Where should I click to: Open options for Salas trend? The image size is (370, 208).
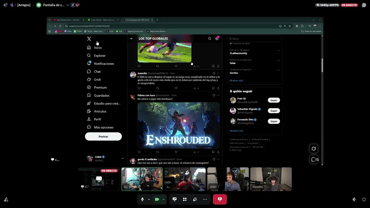click(x=278, y=60)
